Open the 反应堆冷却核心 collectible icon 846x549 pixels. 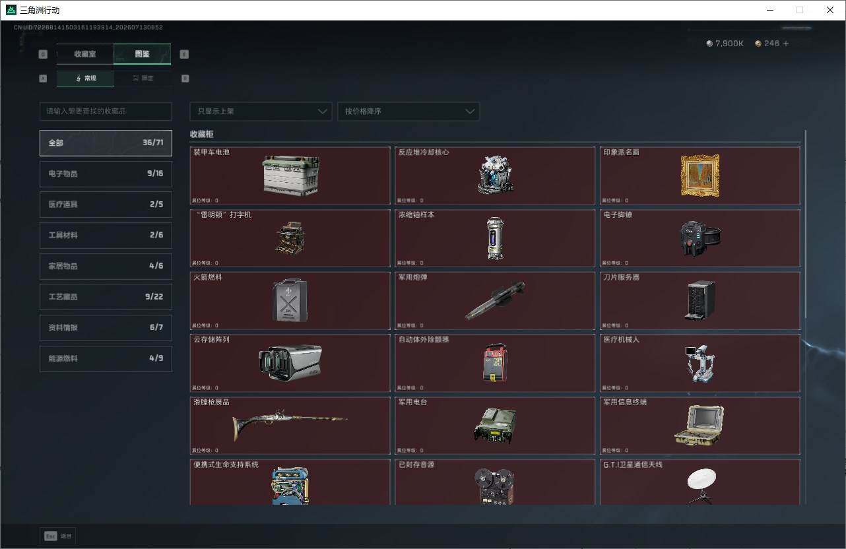pos(495,175)
